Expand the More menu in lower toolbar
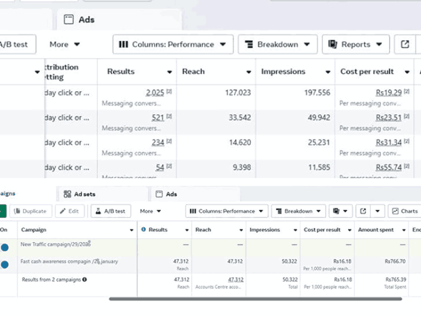Viewport: 421px width, 316px height. tap(151, 211)
